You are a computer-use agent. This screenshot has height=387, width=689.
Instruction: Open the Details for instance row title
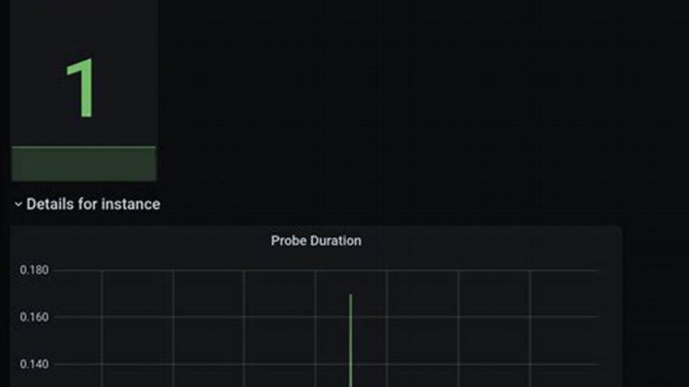(x=93, y=204)
